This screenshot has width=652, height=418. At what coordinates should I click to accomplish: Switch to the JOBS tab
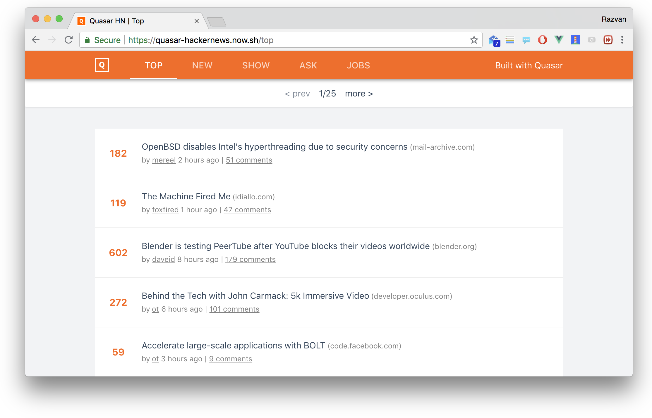358,65
